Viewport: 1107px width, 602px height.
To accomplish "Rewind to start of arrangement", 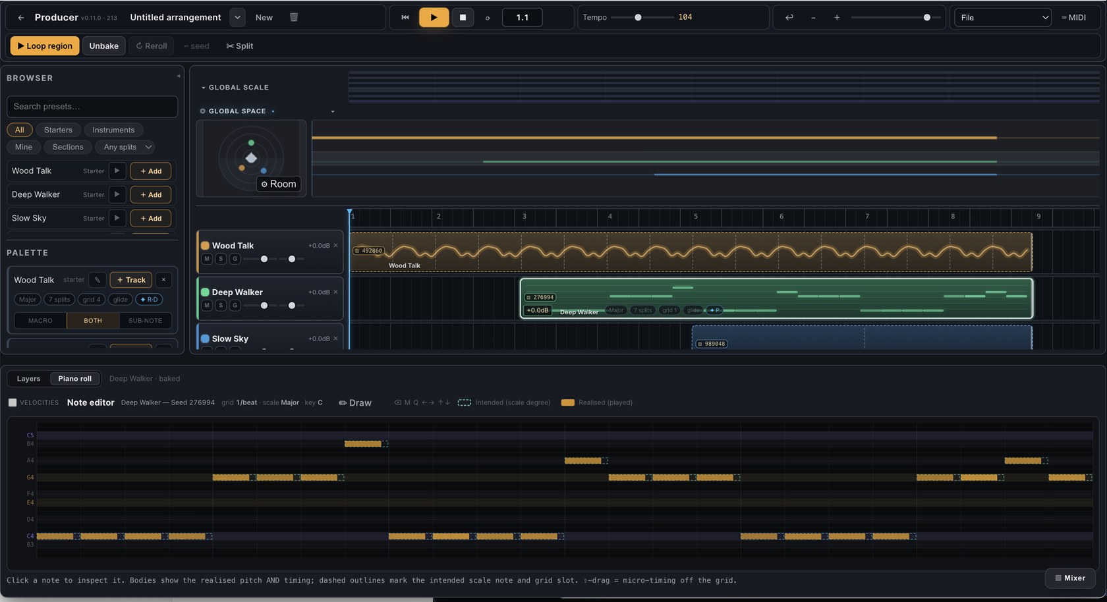I will tap(405, 18).
